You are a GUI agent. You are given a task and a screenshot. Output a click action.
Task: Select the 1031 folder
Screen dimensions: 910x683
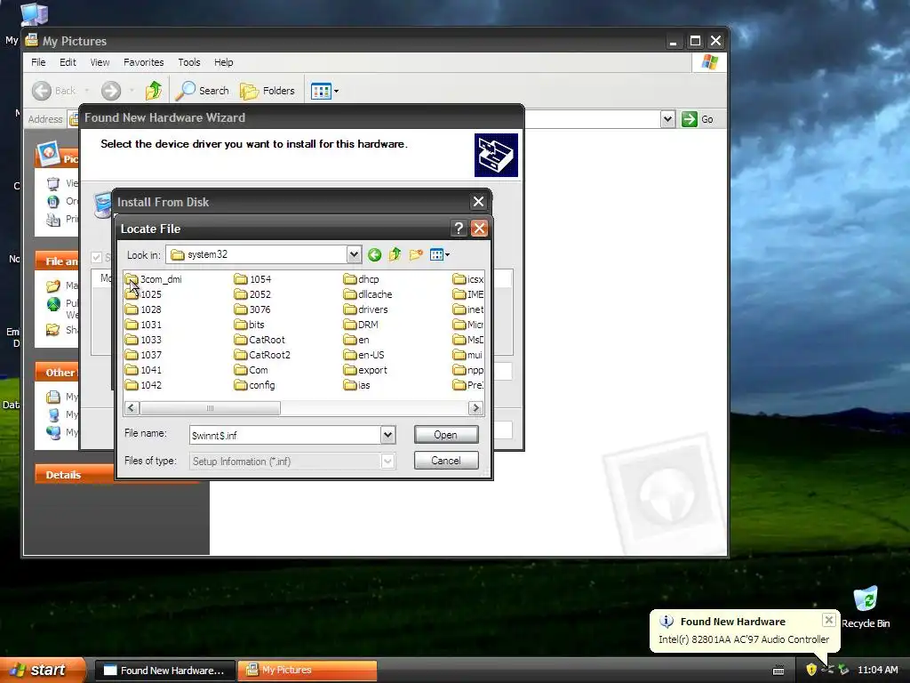pos(144,325)
